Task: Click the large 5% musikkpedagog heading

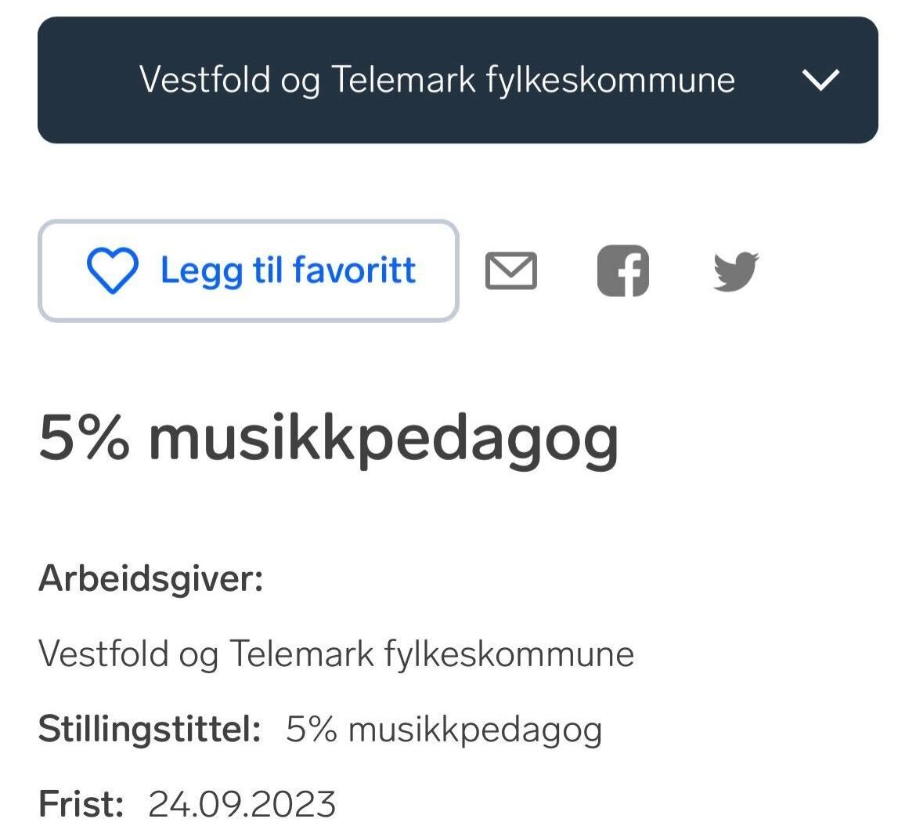Action: point(329,439)
